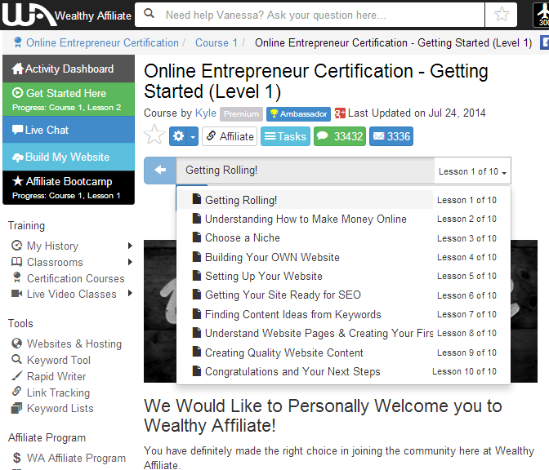The image size is (549, 470).
Task: Open Build My Website
Action: (x=69, y=157)
